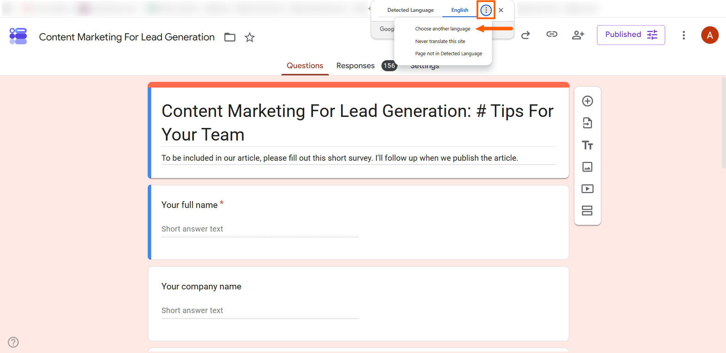The image size is (726, 353).
Task: Move form to folder icon
Action: tap(230, 37)
